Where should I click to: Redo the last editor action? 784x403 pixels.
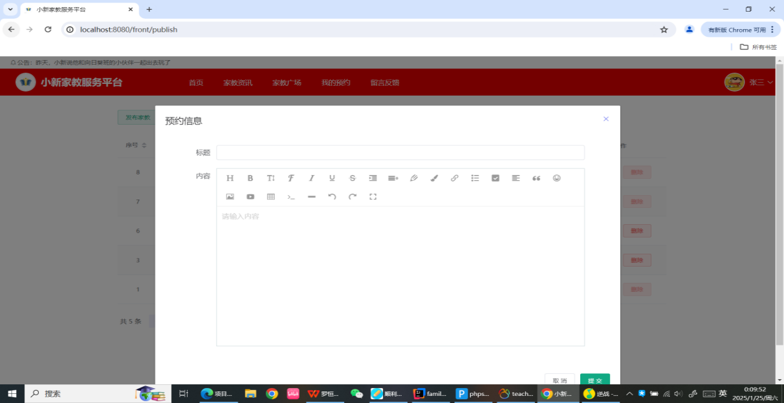(x=353, y=196)
